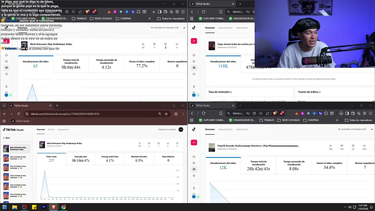
Task: Open Leo AI icon in bottom-right window
Action: coord(359,113)
